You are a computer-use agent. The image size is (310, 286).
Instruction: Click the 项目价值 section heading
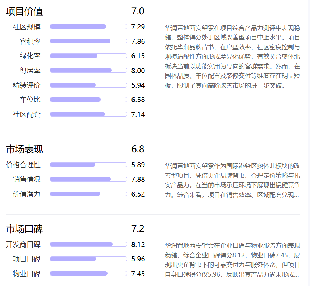click(24, 11)
